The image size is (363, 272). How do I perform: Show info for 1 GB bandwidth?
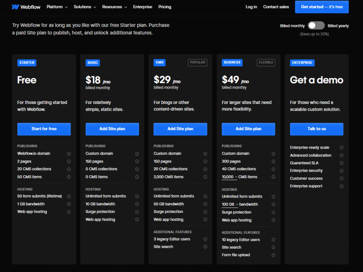69,204
